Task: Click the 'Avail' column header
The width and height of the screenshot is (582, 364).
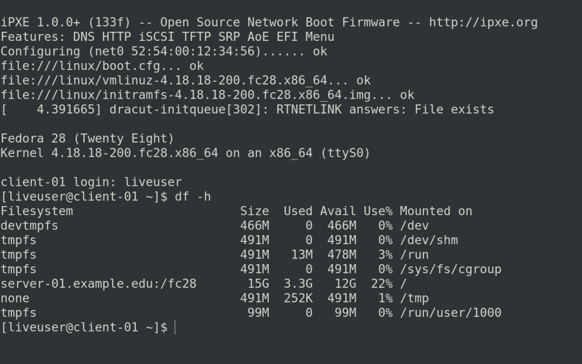Action: (x=338, y=211)
